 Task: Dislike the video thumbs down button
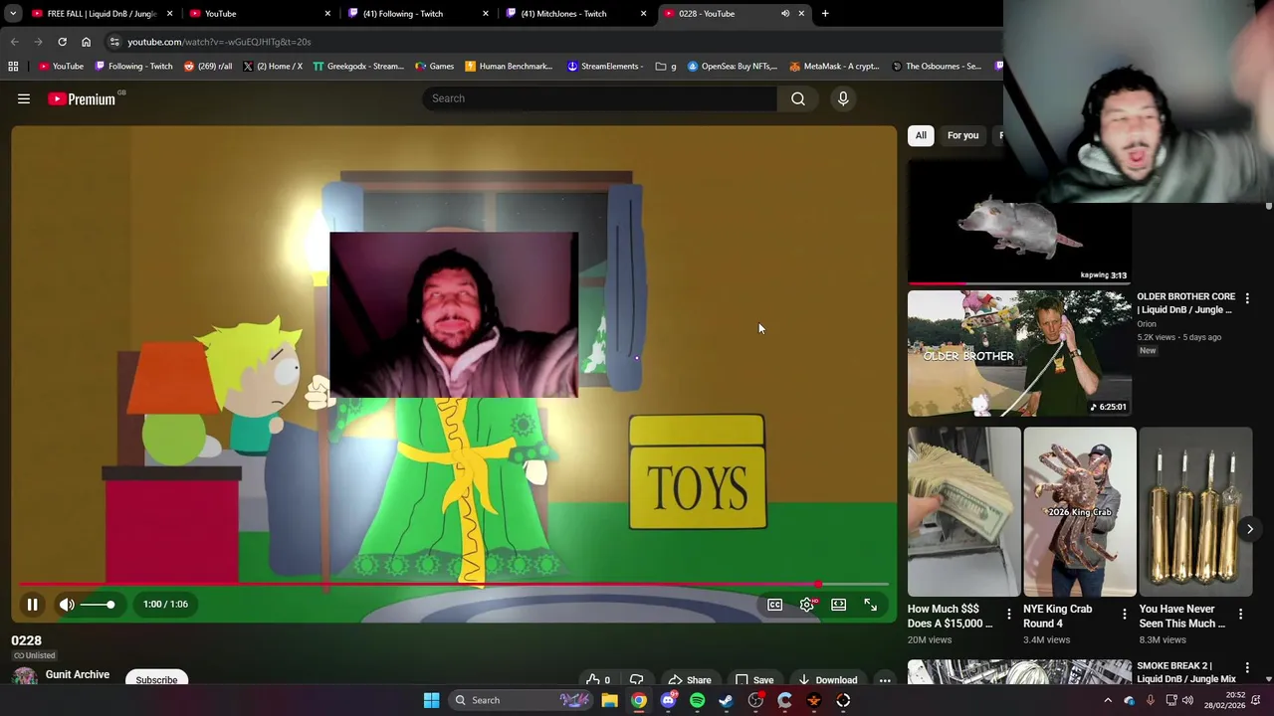pyautogui.click(x=637, y=680)
